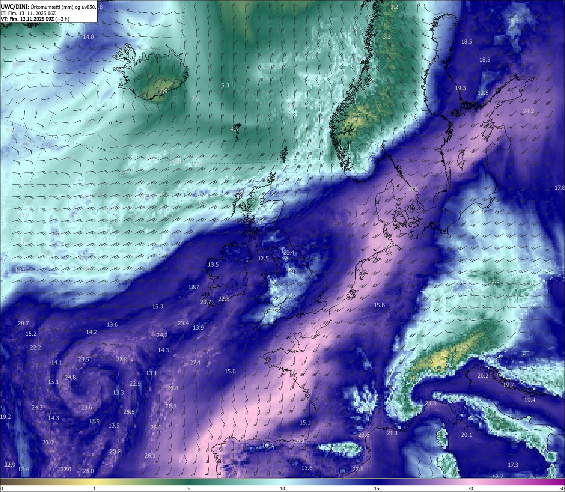565x492 pixels.
Task: Click the 2.9 value over Iceland
Action: [163, 91]
